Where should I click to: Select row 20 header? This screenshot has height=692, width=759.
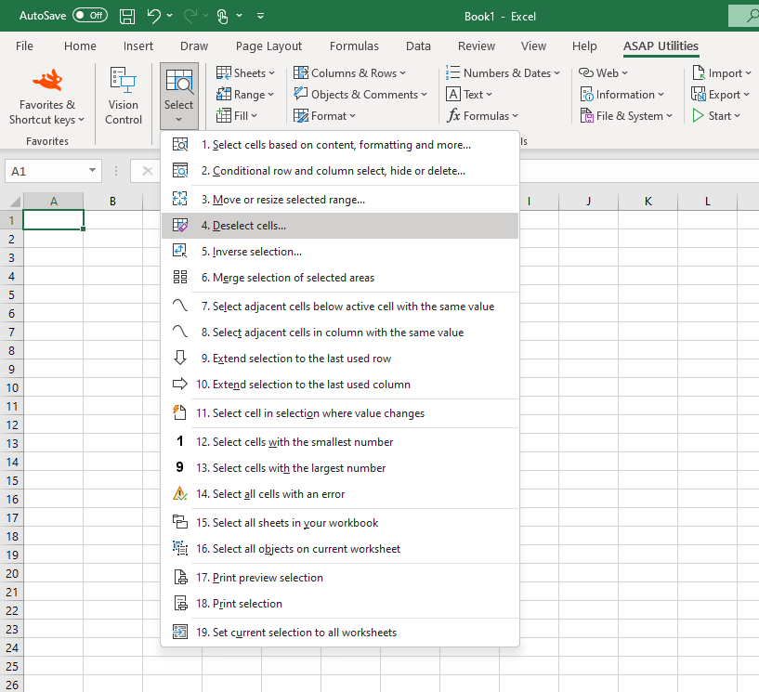[x=12, y=573]
